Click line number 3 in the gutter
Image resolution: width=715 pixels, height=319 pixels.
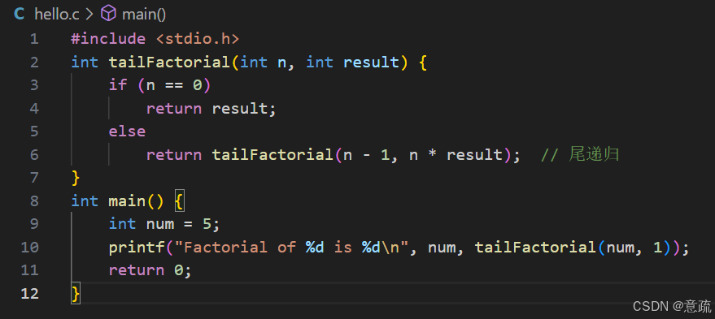[x=34, y=85]
